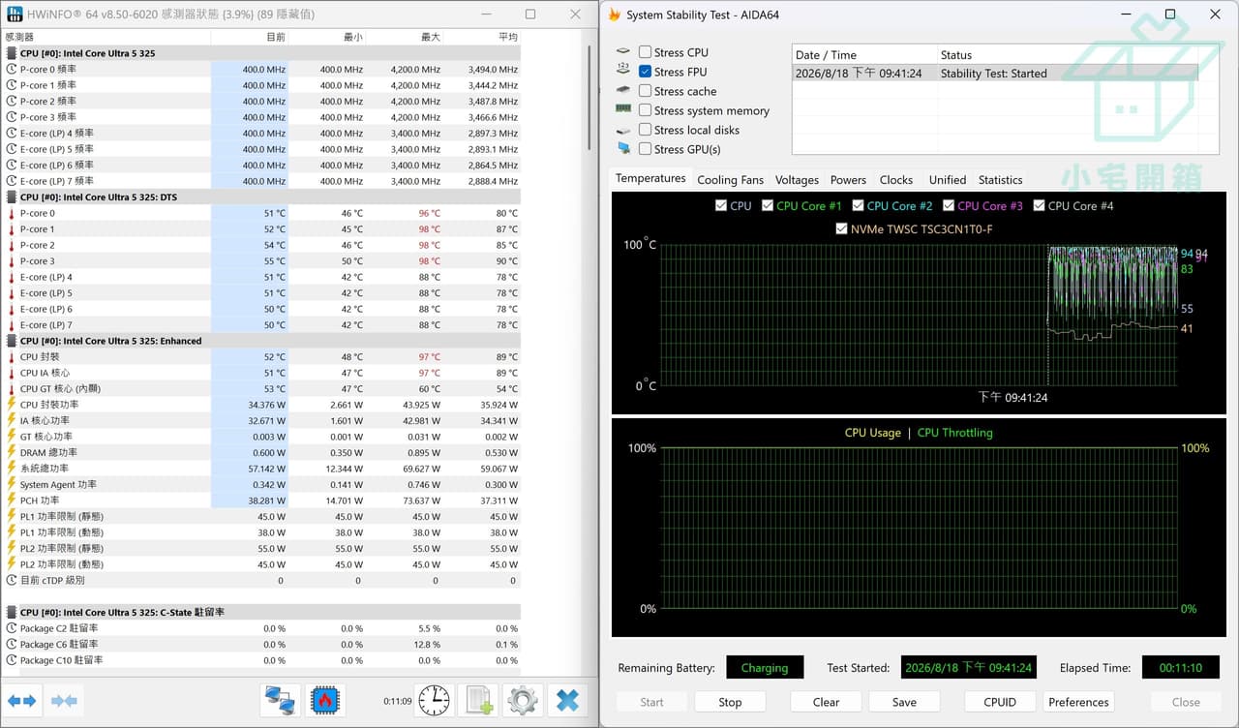Open the network monitoring computers icon
The image size is (1239, 728).
[x=280, y=700]
